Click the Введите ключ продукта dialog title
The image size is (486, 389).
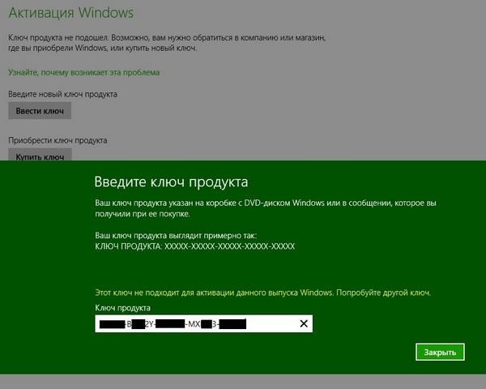[x=171, y=182]
